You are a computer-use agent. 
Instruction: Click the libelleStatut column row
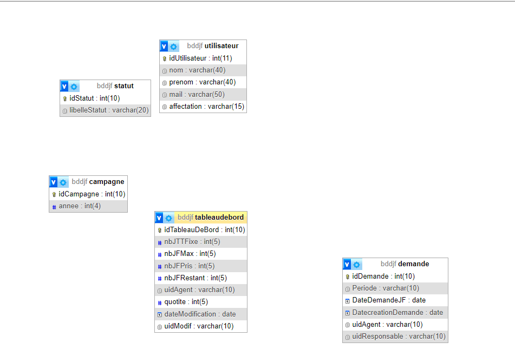pos(106,110)
